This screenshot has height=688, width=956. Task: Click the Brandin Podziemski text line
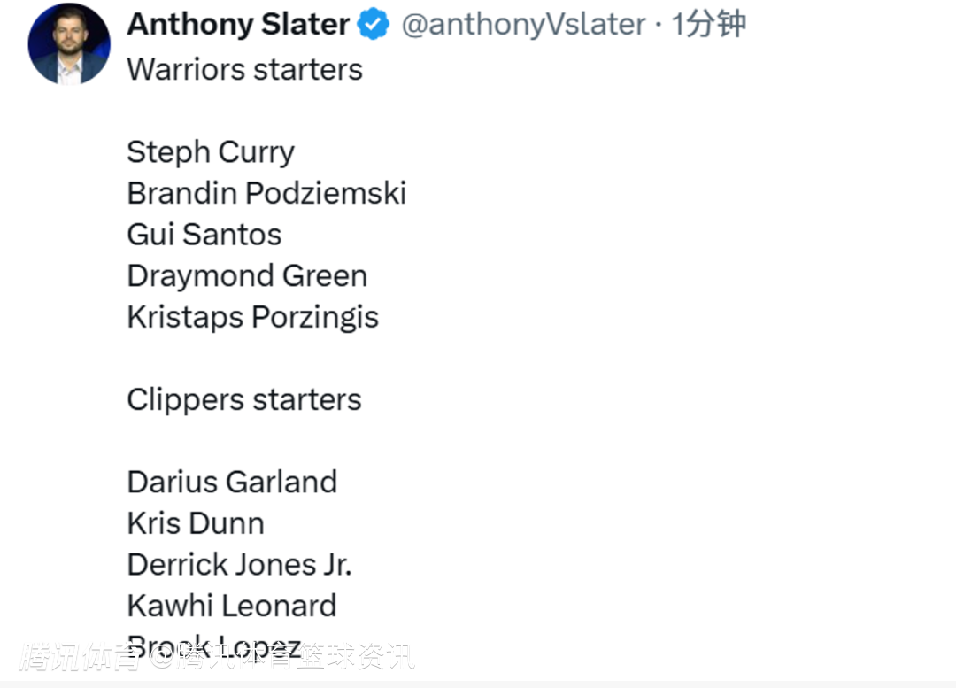tap(266, 193)
